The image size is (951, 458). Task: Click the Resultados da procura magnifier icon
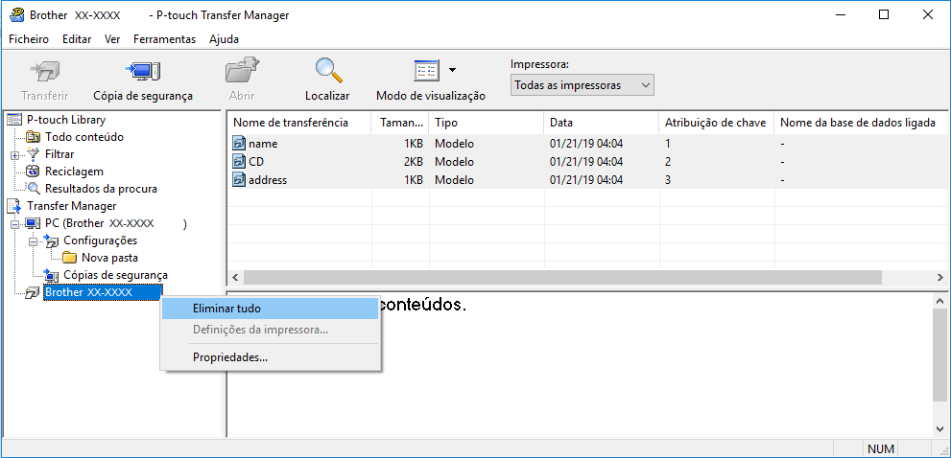tap(34, 189)
